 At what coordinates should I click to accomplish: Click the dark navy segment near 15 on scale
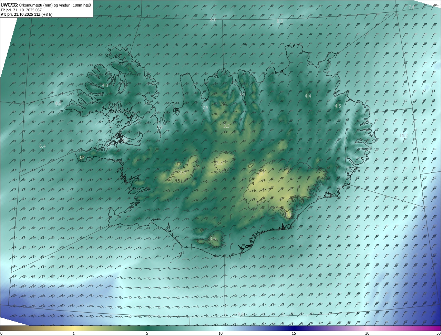[x=294, y=328]
